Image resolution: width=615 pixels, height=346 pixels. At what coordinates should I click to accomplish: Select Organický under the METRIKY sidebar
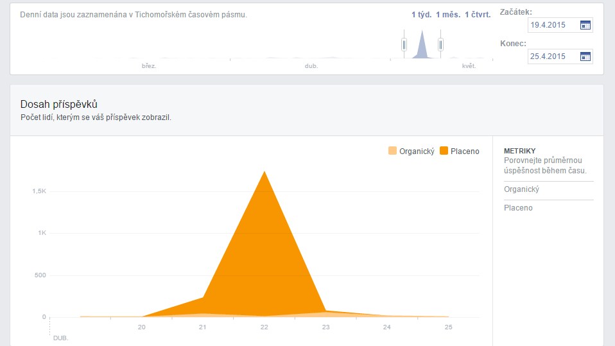tap(521, 189)
